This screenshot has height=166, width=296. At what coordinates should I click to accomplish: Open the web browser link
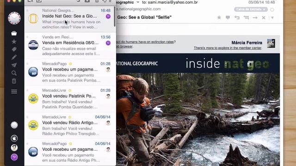pyautogui.click(x=124, y=46)
